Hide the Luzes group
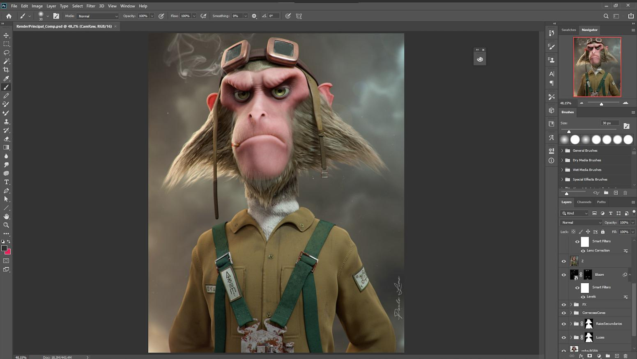The height and width of the screenshot is (359, 637). click(x=563, y=337)
